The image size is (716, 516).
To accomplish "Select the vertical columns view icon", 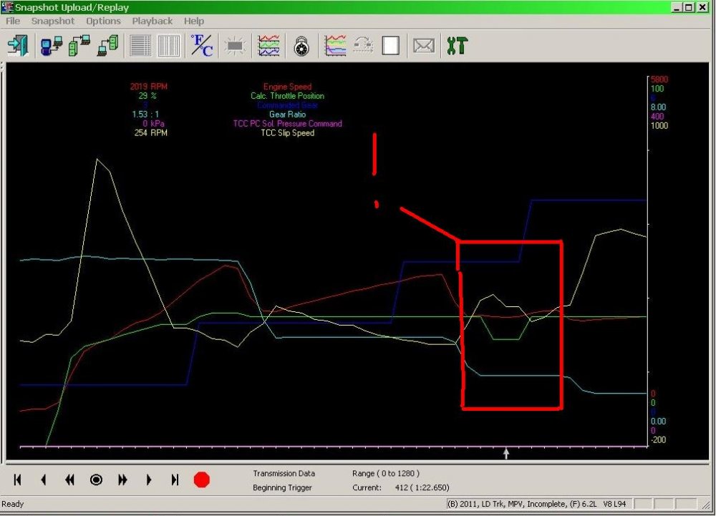I will click(x=168, y=46).
